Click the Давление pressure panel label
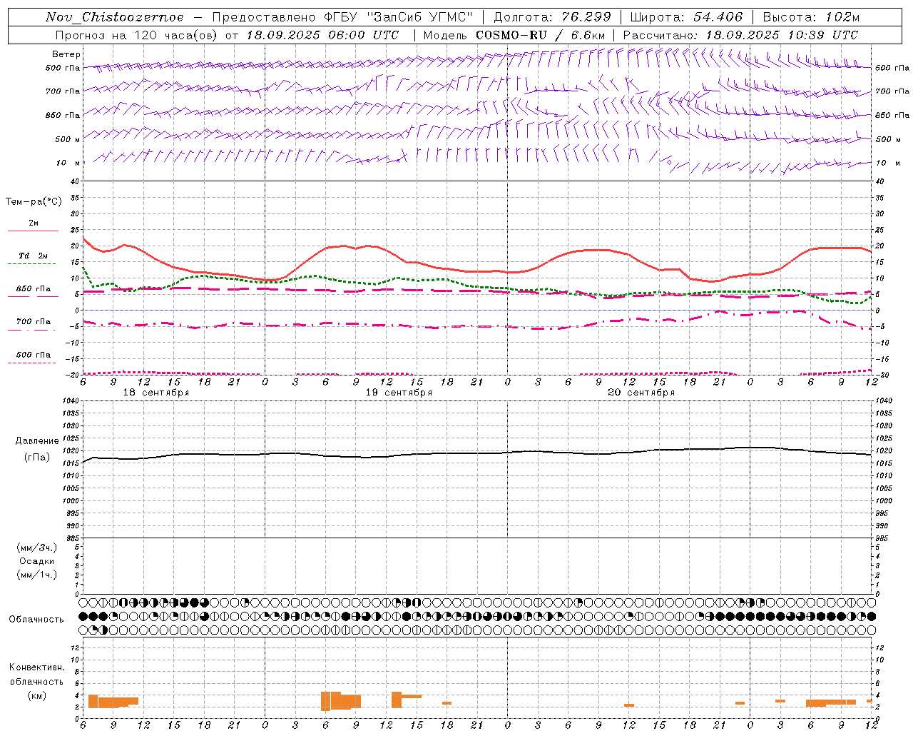This screenshot has width=913, height=731. 37,441
